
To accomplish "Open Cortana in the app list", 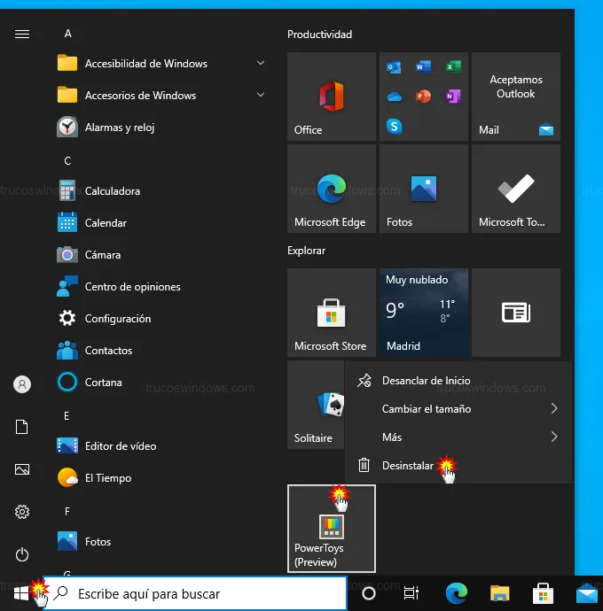I will tap(103, 383).
